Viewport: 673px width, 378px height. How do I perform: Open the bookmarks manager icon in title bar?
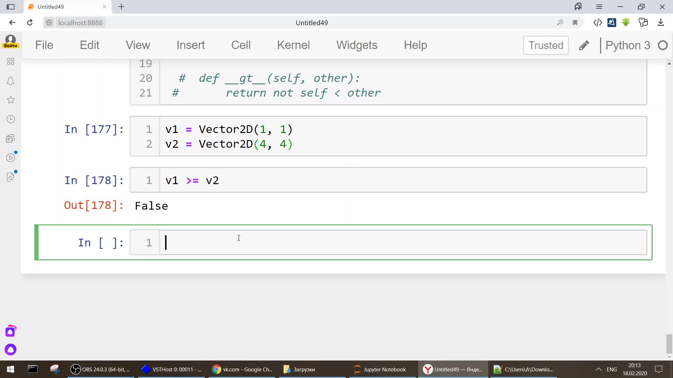pos(578,7)
